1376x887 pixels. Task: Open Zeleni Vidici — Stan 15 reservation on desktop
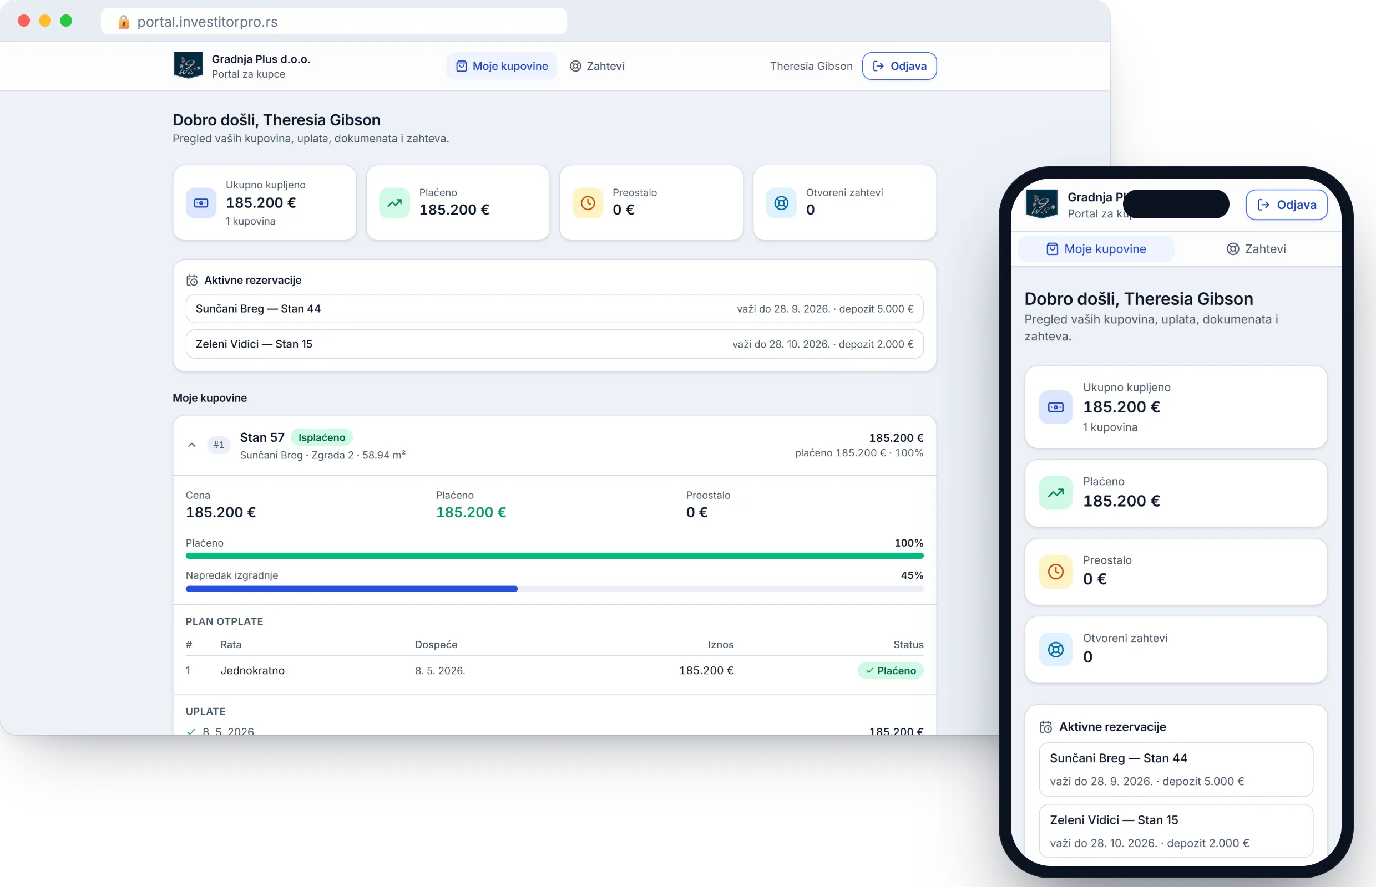554,344
